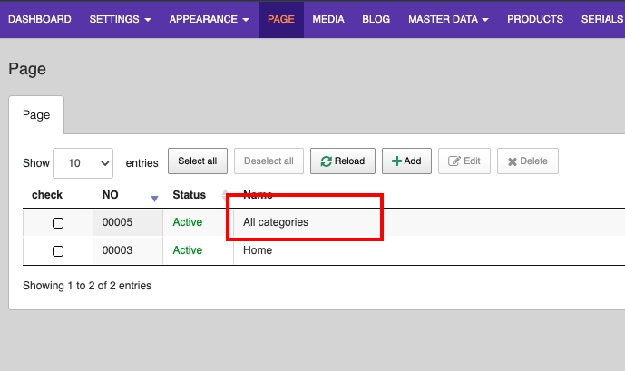Click the Edit button with pencil icon
This screenshot has width=625, height=371.
(464, 161)
